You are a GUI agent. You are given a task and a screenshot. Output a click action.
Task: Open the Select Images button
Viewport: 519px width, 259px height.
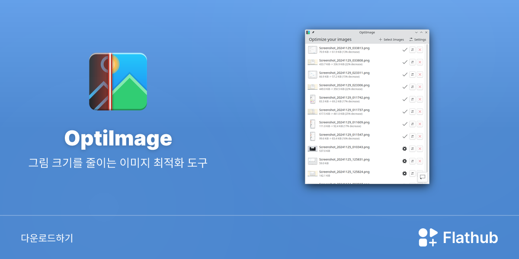pos(391,39)
